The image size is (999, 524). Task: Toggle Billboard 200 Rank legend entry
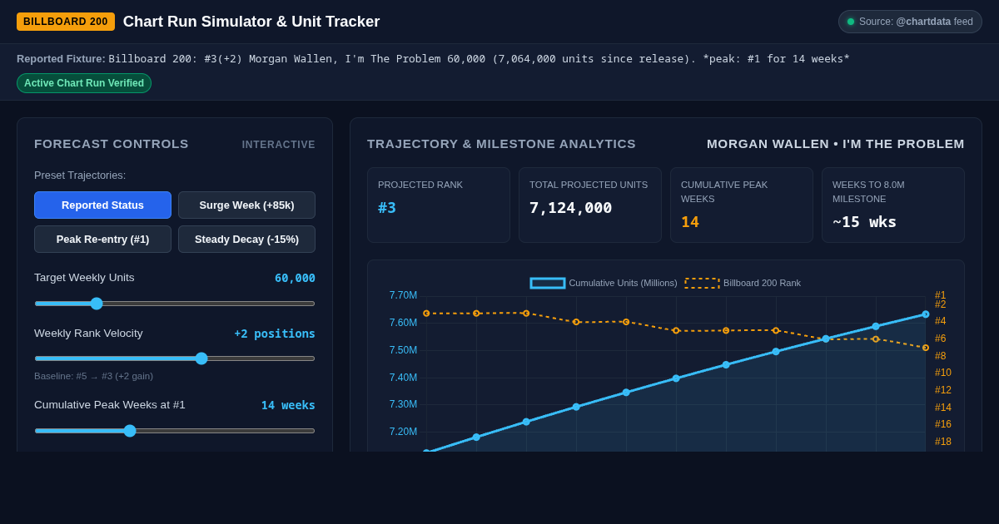coord(743,283)
